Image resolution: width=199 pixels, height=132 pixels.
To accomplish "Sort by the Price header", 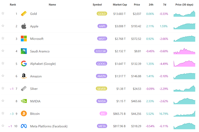I will click(x=137, y=5).
